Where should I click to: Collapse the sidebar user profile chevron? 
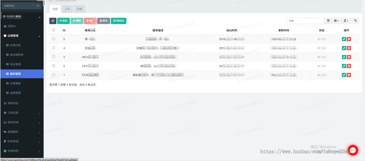[40, 17]
